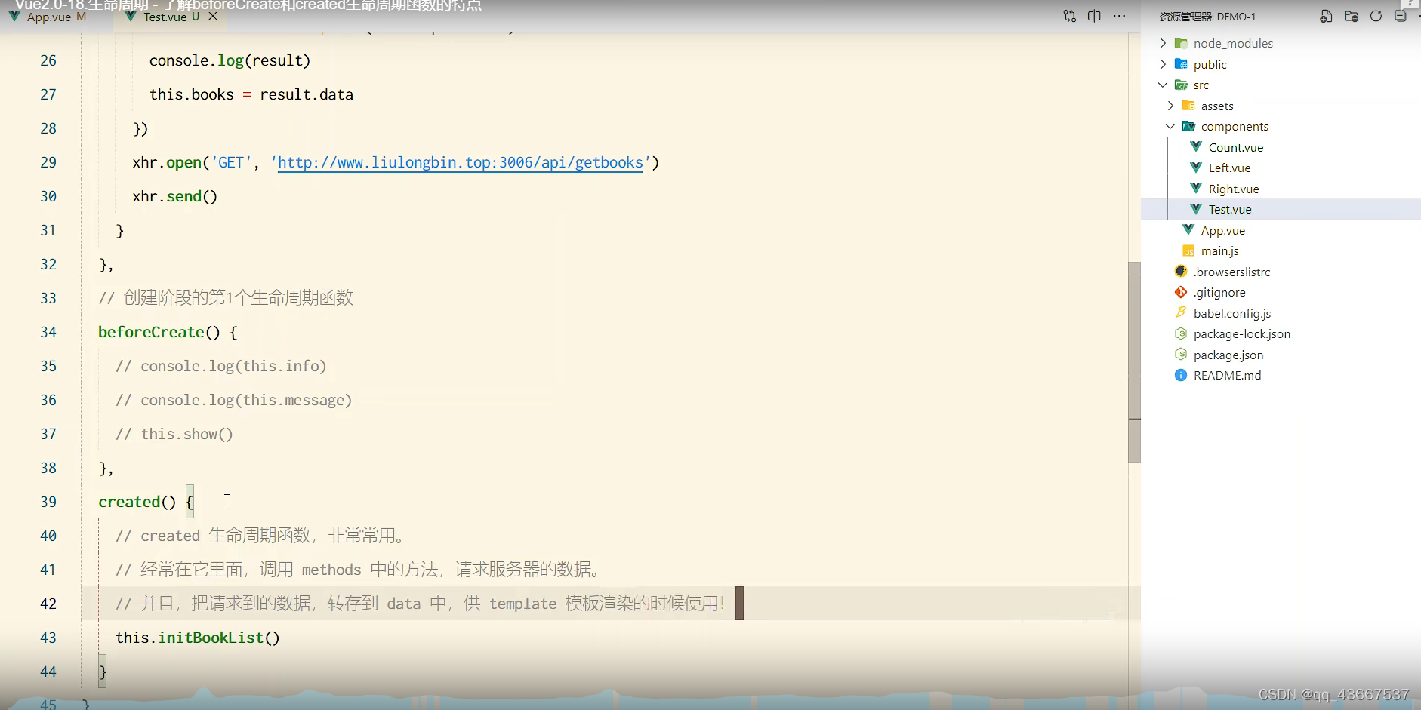Screen dimensions: 1421x710
Task: Open Right.vue in explorer
Action: (1234, 189)
